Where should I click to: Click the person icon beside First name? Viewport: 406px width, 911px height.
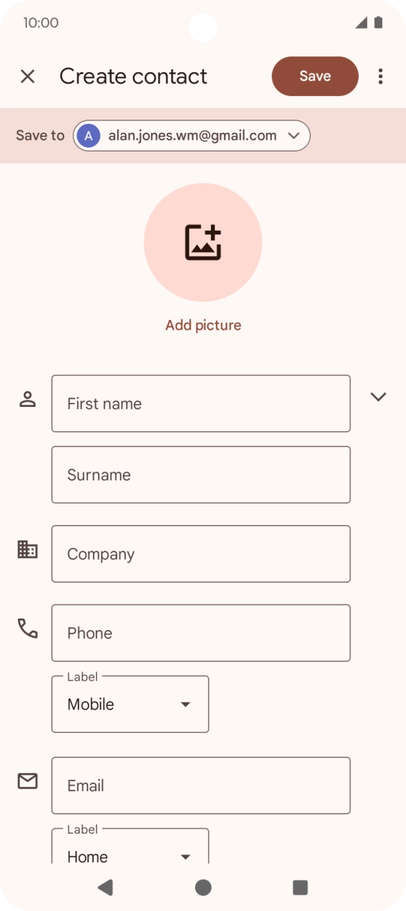click(27, 397)
